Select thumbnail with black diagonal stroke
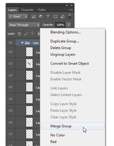Screen dimensions: 114x146 (x=29, y=64)
